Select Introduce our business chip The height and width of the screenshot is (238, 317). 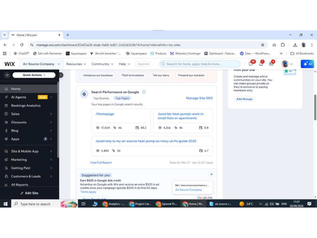point(98,75)
